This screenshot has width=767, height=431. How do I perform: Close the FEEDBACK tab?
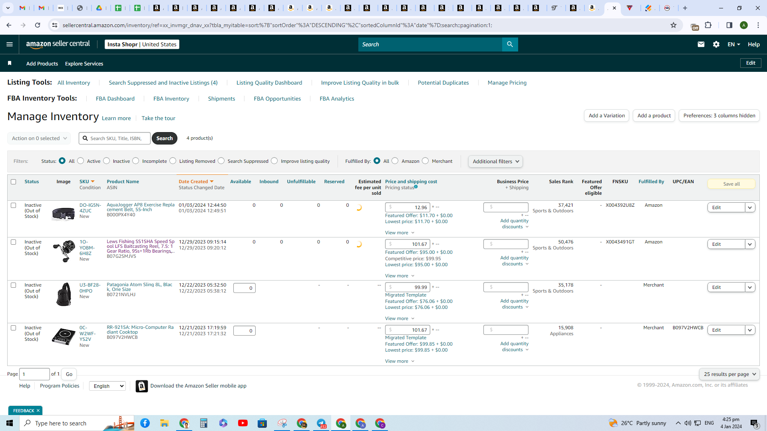tap(38, 411)
